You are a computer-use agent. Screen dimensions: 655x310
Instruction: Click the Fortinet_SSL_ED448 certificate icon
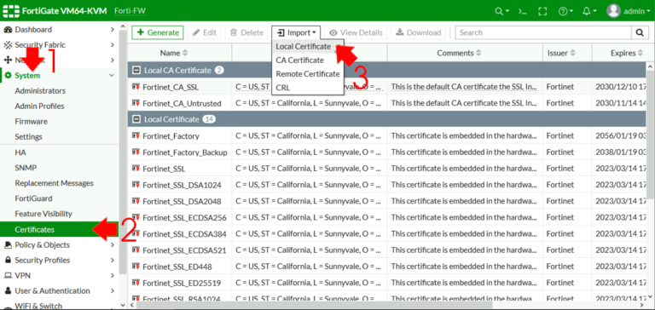[136, 267]
